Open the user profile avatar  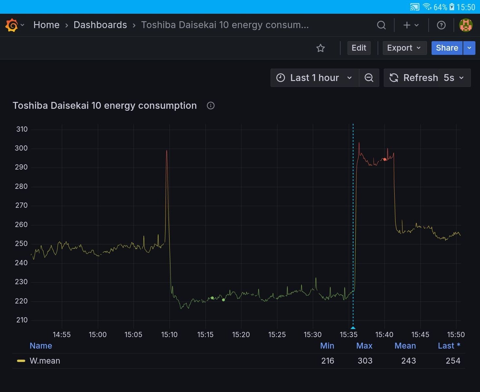coord(466,25)
